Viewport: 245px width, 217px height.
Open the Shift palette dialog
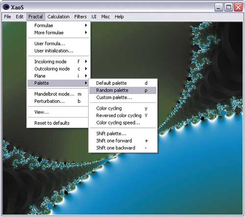[123, 133]
